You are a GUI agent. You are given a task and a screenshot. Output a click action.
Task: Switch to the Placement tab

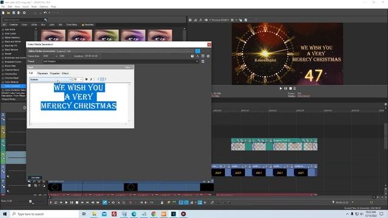42,73
